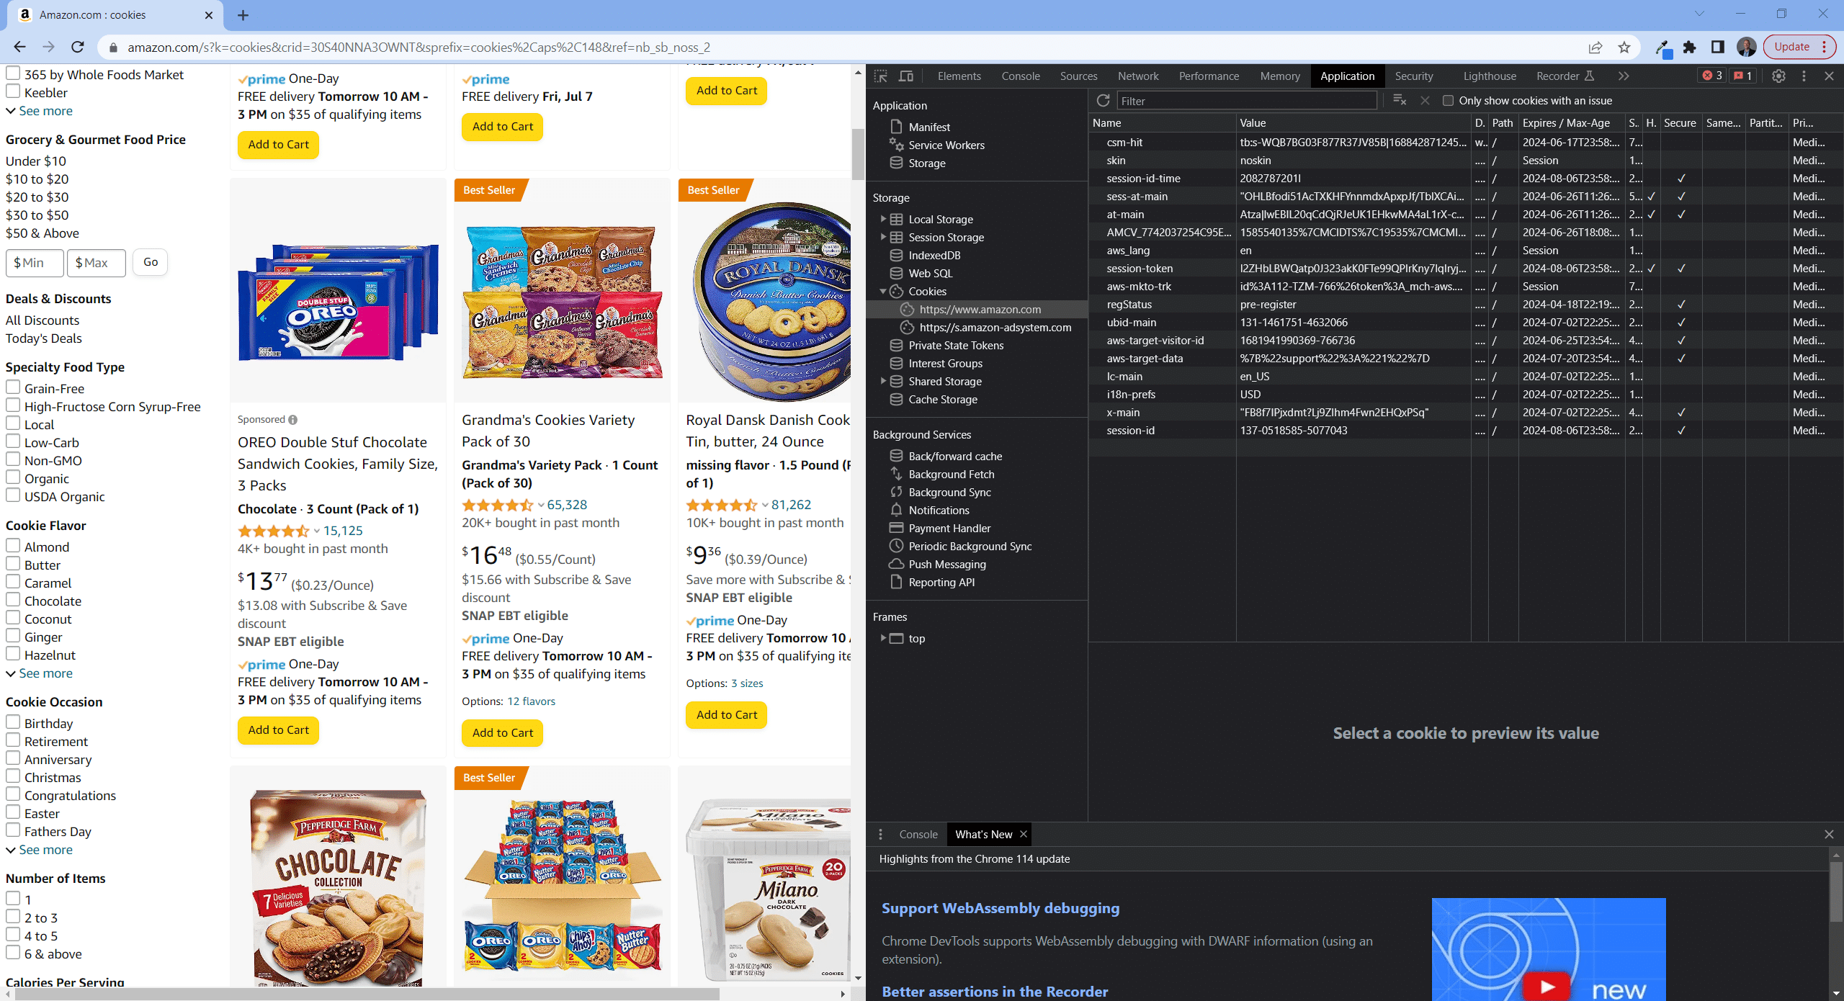Click the Chrome Update button
1844x1001 pixels.
click(x=1799, y=47)
